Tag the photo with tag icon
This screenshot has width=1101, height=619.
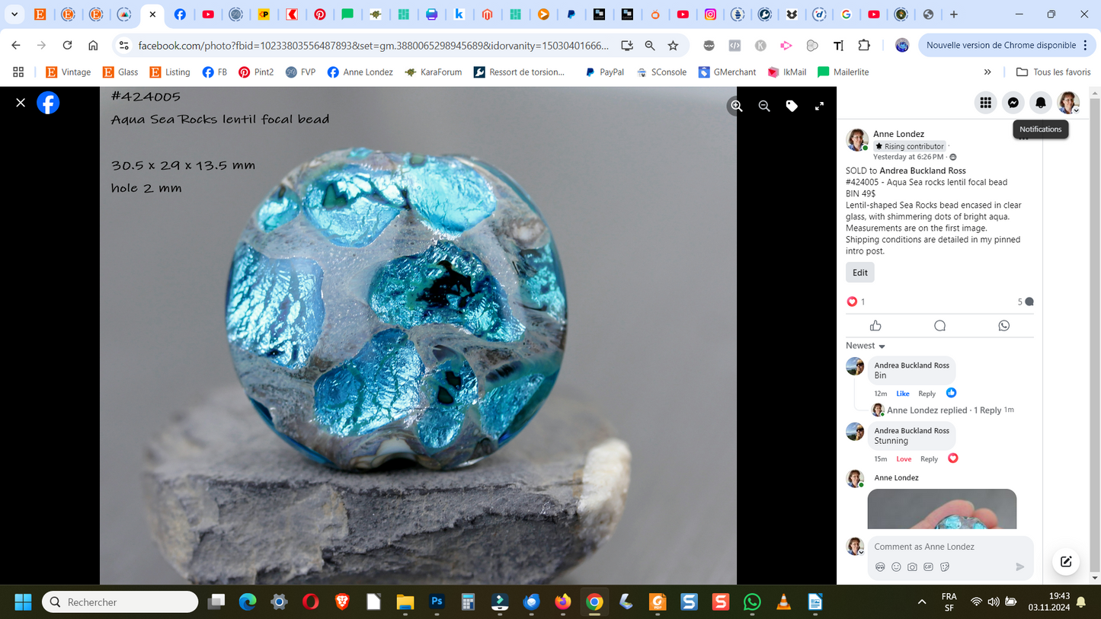[792, 107]
